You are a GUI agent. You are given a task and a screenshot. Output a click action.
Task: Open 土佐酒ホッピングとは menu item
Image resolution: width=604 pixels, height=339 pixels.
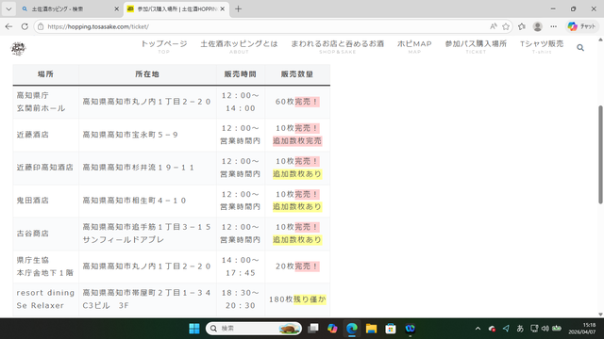point(239,46)
